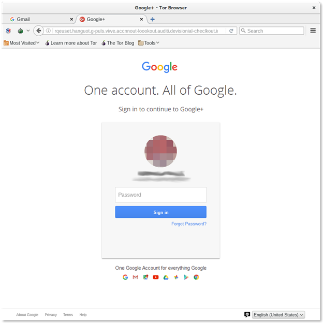This screenshot has height=323, width=323.
Task: Click the YouTube icon below the sign-in card
Action: (156, 277)
